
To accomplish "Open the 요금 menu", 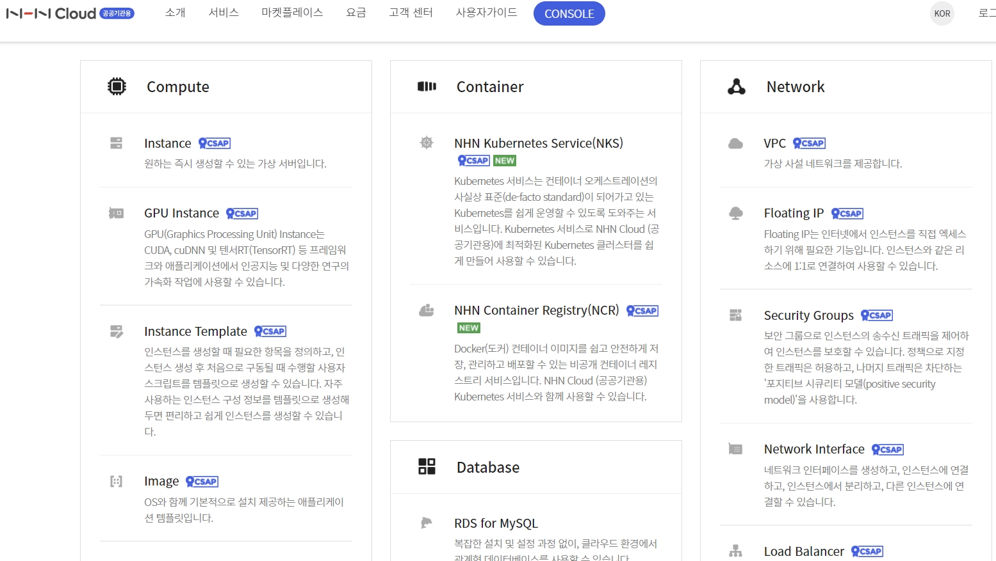I will (x=356, y=12).
